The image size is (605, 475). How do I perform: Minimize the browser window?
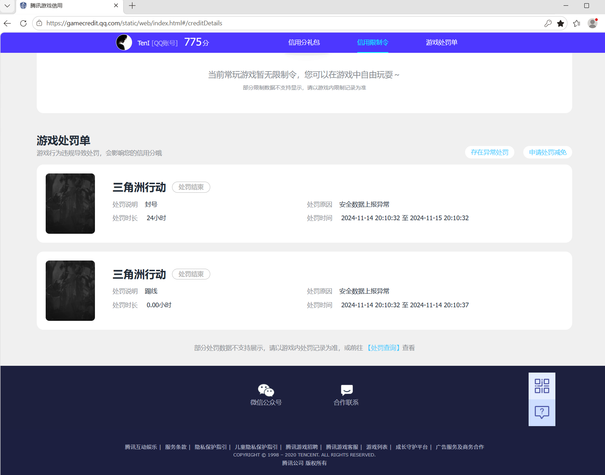[566, 6]
